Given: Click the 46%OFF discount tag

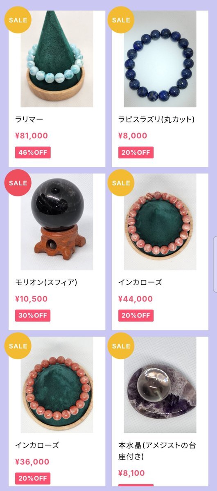Looking at the screenshot, I should (33, 153).
